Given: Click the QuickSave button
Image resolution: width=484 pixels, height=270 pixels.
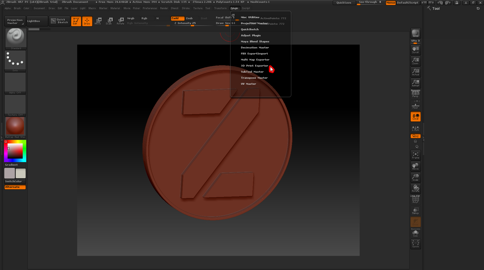Looking at the screenshot, I should click(x=344, y=3).
